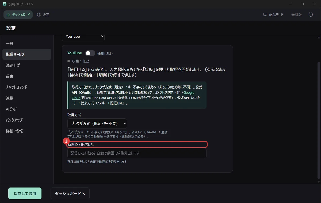
Task: Open 辞書 settings section
Action: click(x=27, y=76)
